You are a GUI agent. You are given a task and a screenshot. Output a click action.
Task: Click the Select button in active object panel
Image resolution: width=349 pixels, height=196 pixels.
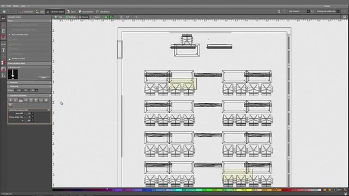point(44,77)
